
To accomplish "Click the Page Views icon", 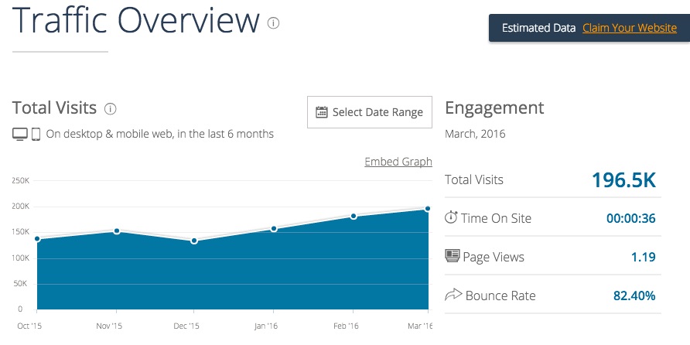I will point(452,256).
